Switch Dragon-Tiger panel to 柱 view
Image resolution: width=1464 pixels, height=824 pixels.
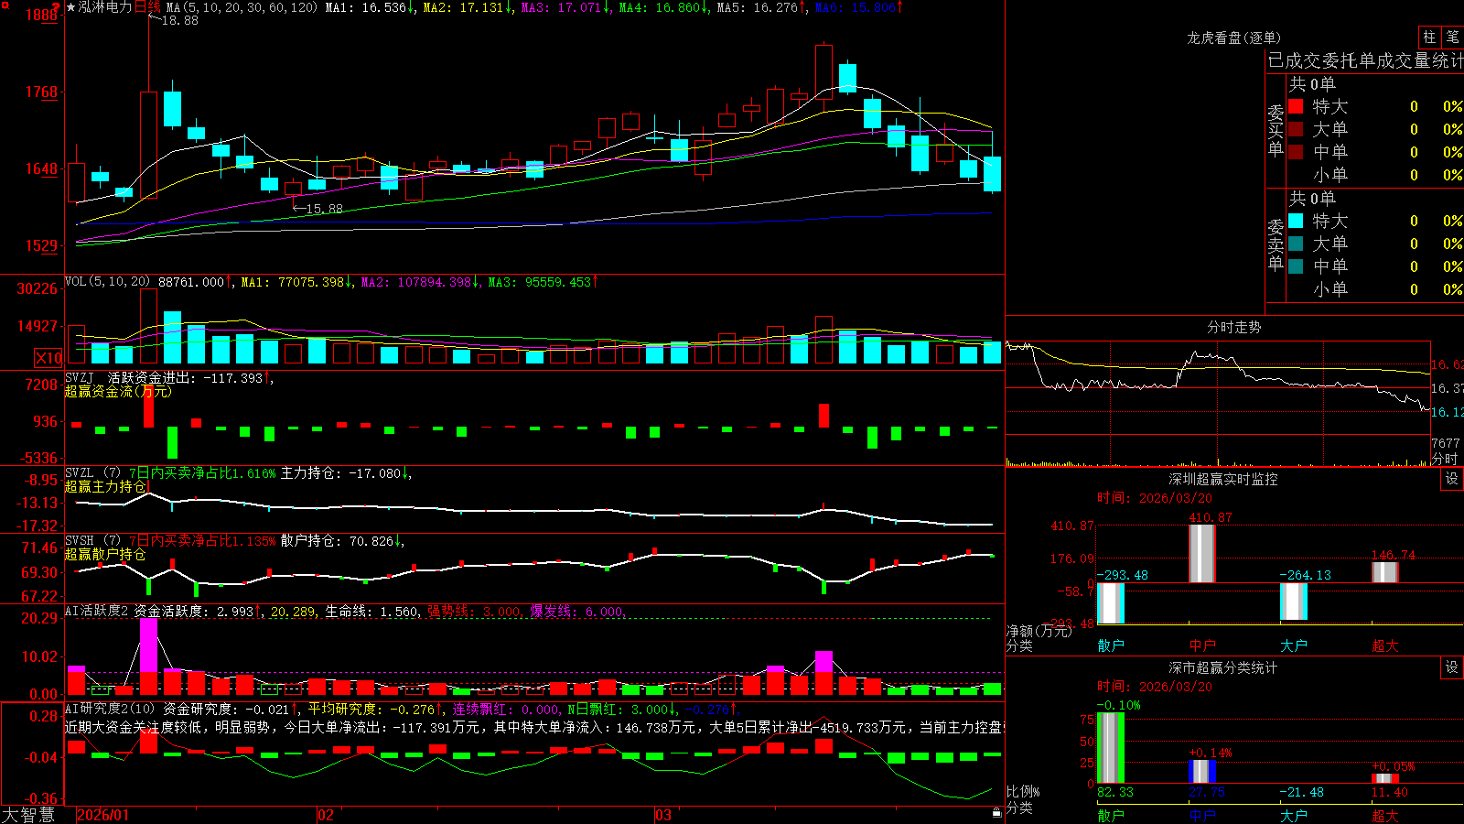pyautogui.click(x=1429, y=38)
